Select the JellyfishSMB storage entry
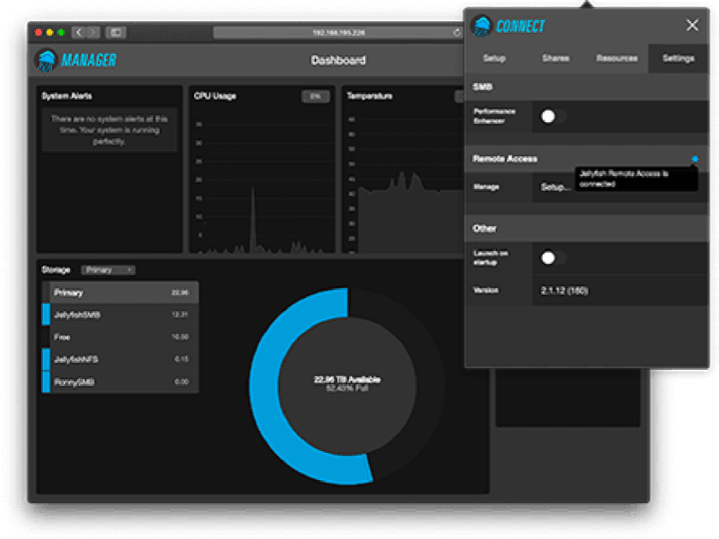 (121, 315)
